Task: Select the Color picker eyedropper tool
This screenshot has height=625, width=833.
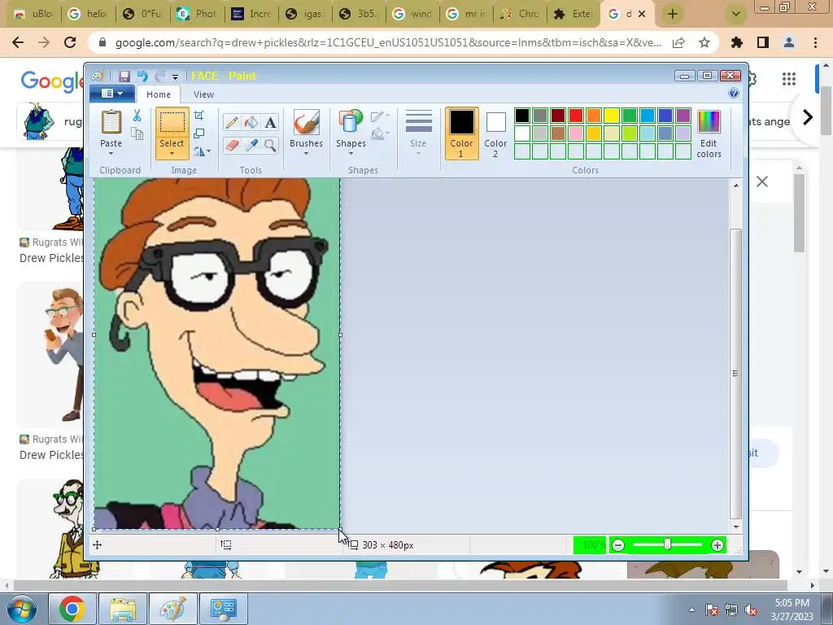Action: tap(251, 145)
